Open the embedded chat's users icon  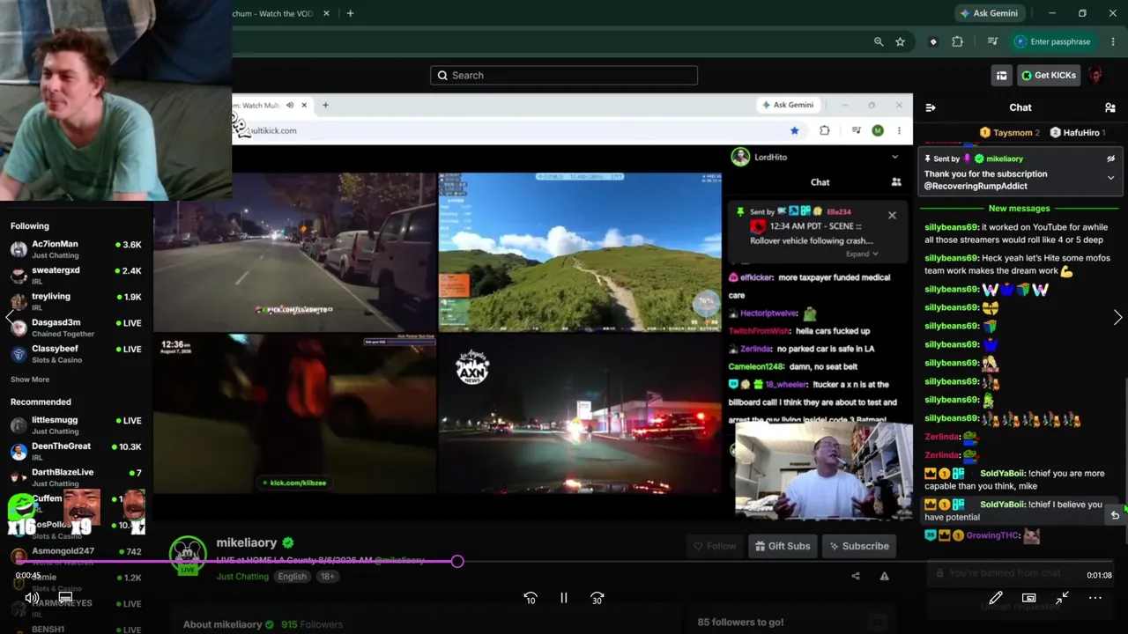pos(896,182)
